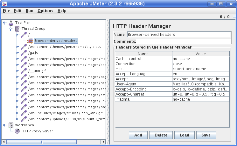Click the pipette icon beside icon_wink.gif

pyautogui.click(x=24, y=113)
